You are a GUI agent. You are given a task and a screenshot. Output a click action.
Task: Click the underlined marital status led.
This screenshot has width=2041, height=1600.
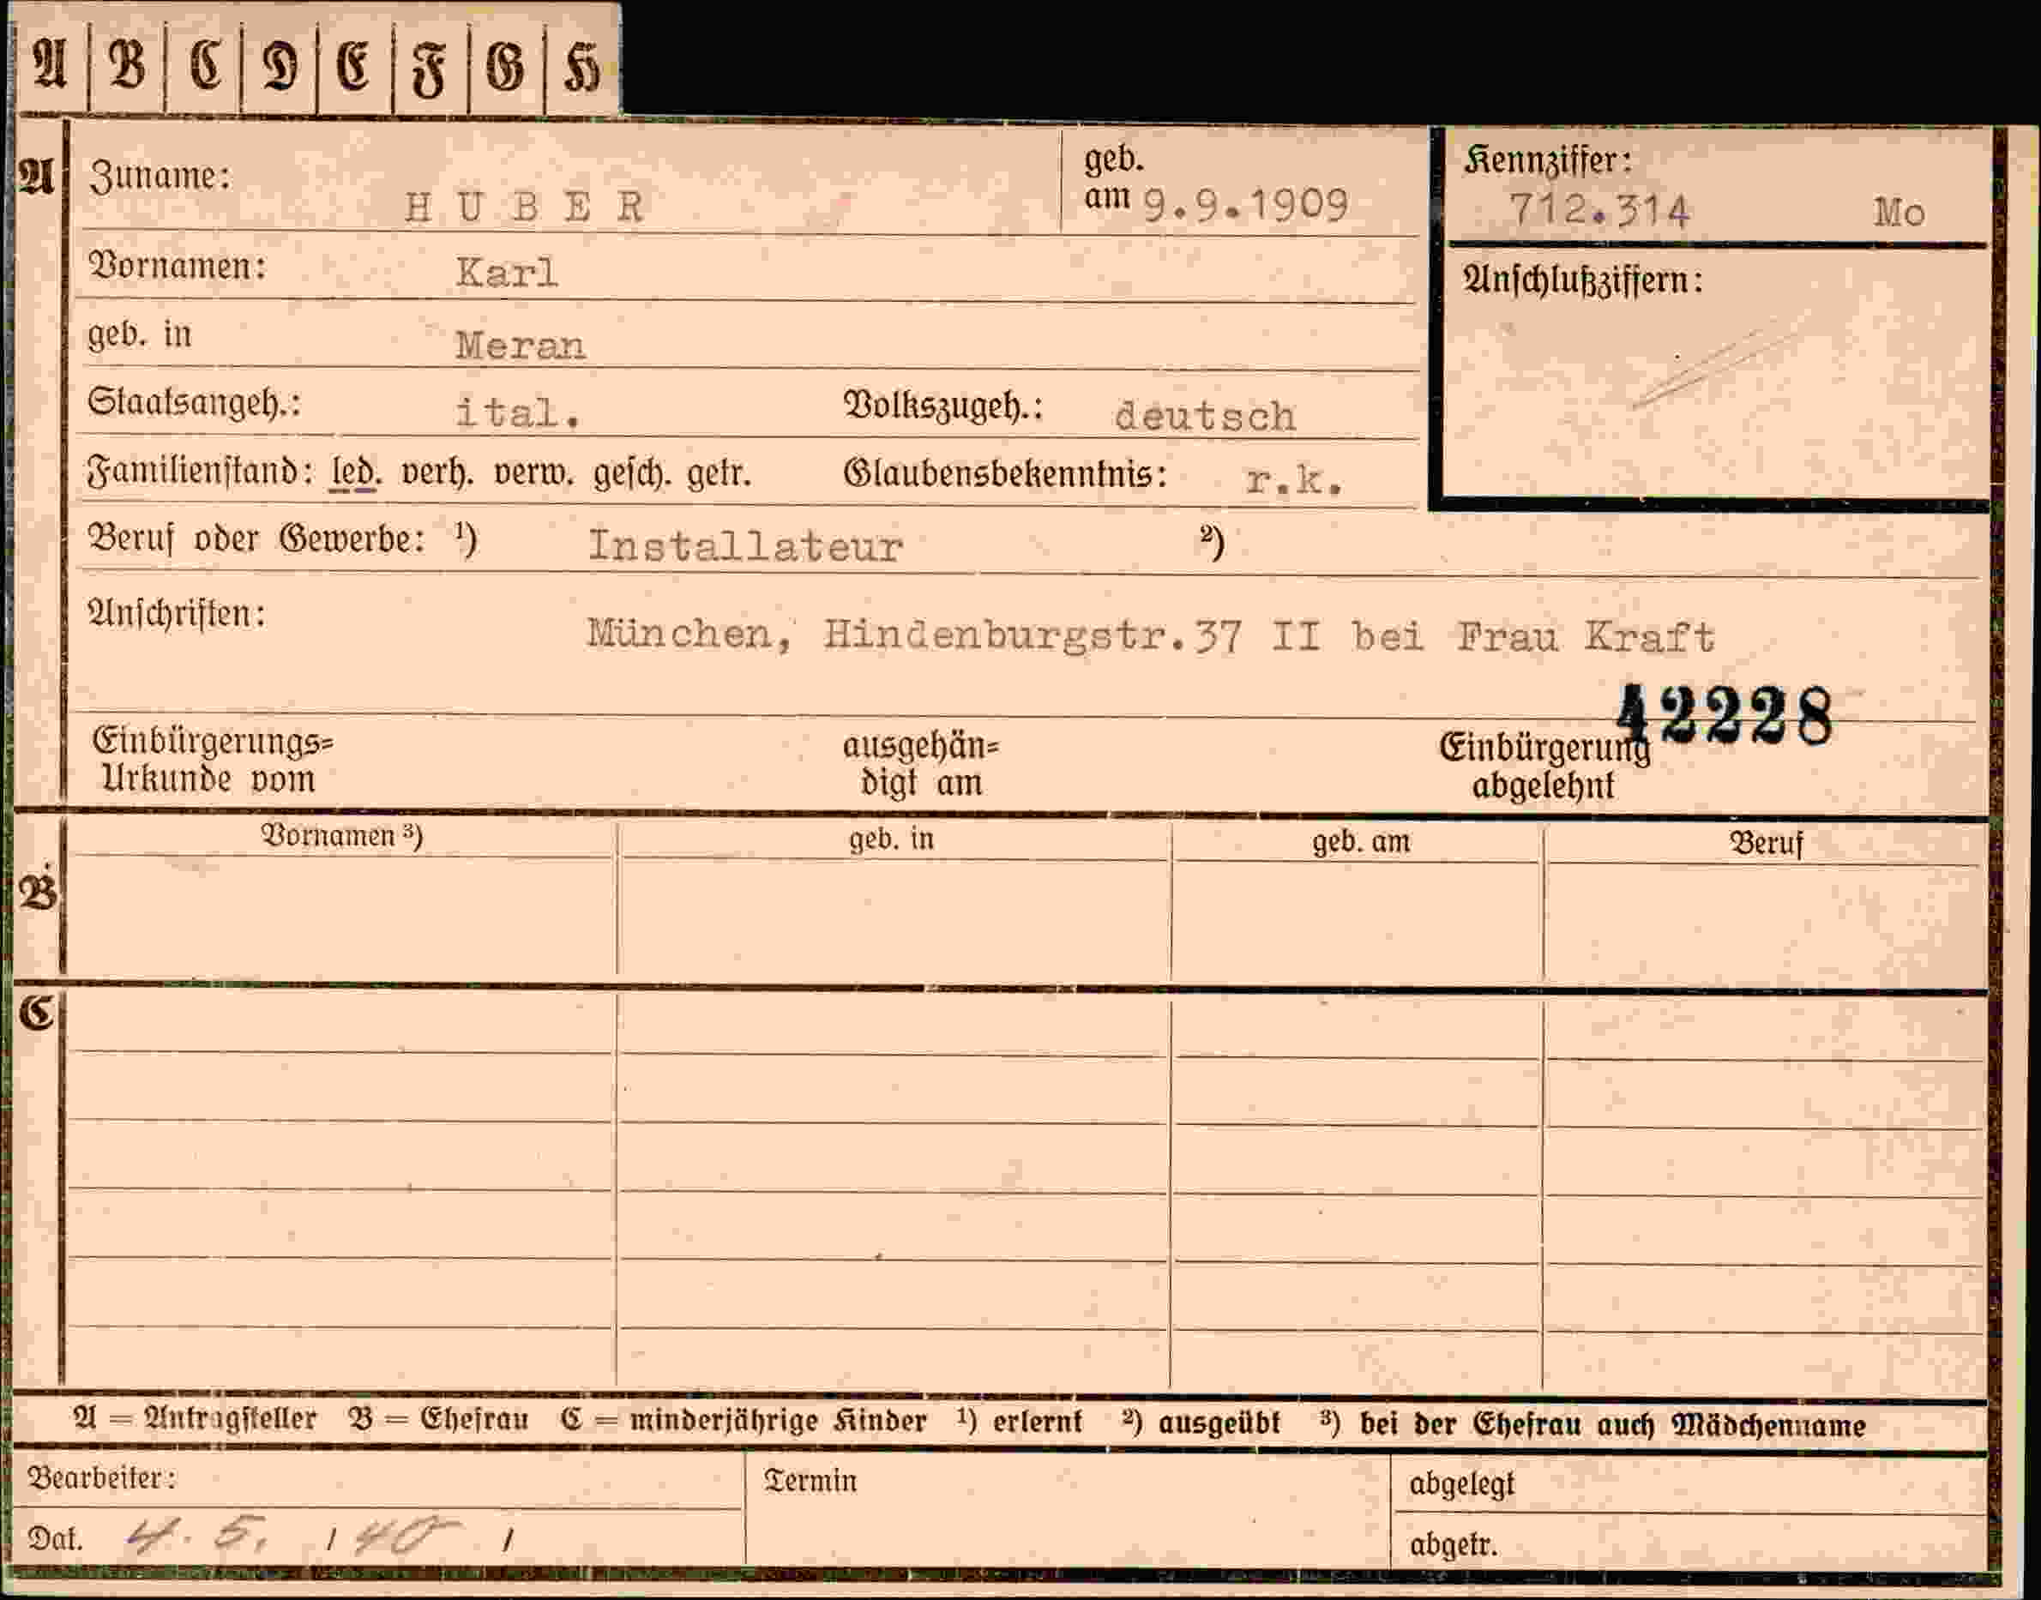click(356, 472)
